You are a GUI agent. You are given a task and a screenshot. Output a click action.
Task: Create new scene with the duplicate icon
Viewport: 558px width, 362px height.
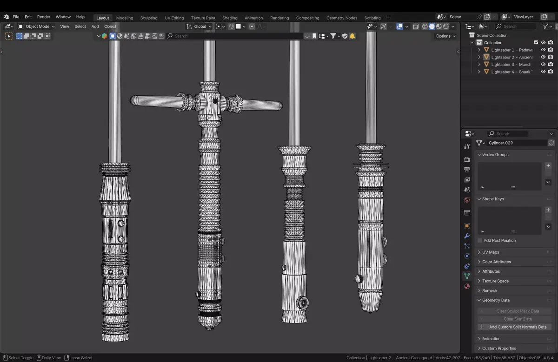pos(487,17)
